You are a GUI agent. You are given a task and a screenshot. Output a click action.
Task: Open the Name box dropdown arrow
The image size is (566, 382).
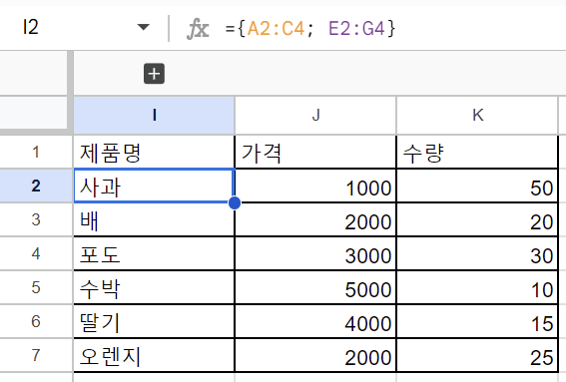144,27
